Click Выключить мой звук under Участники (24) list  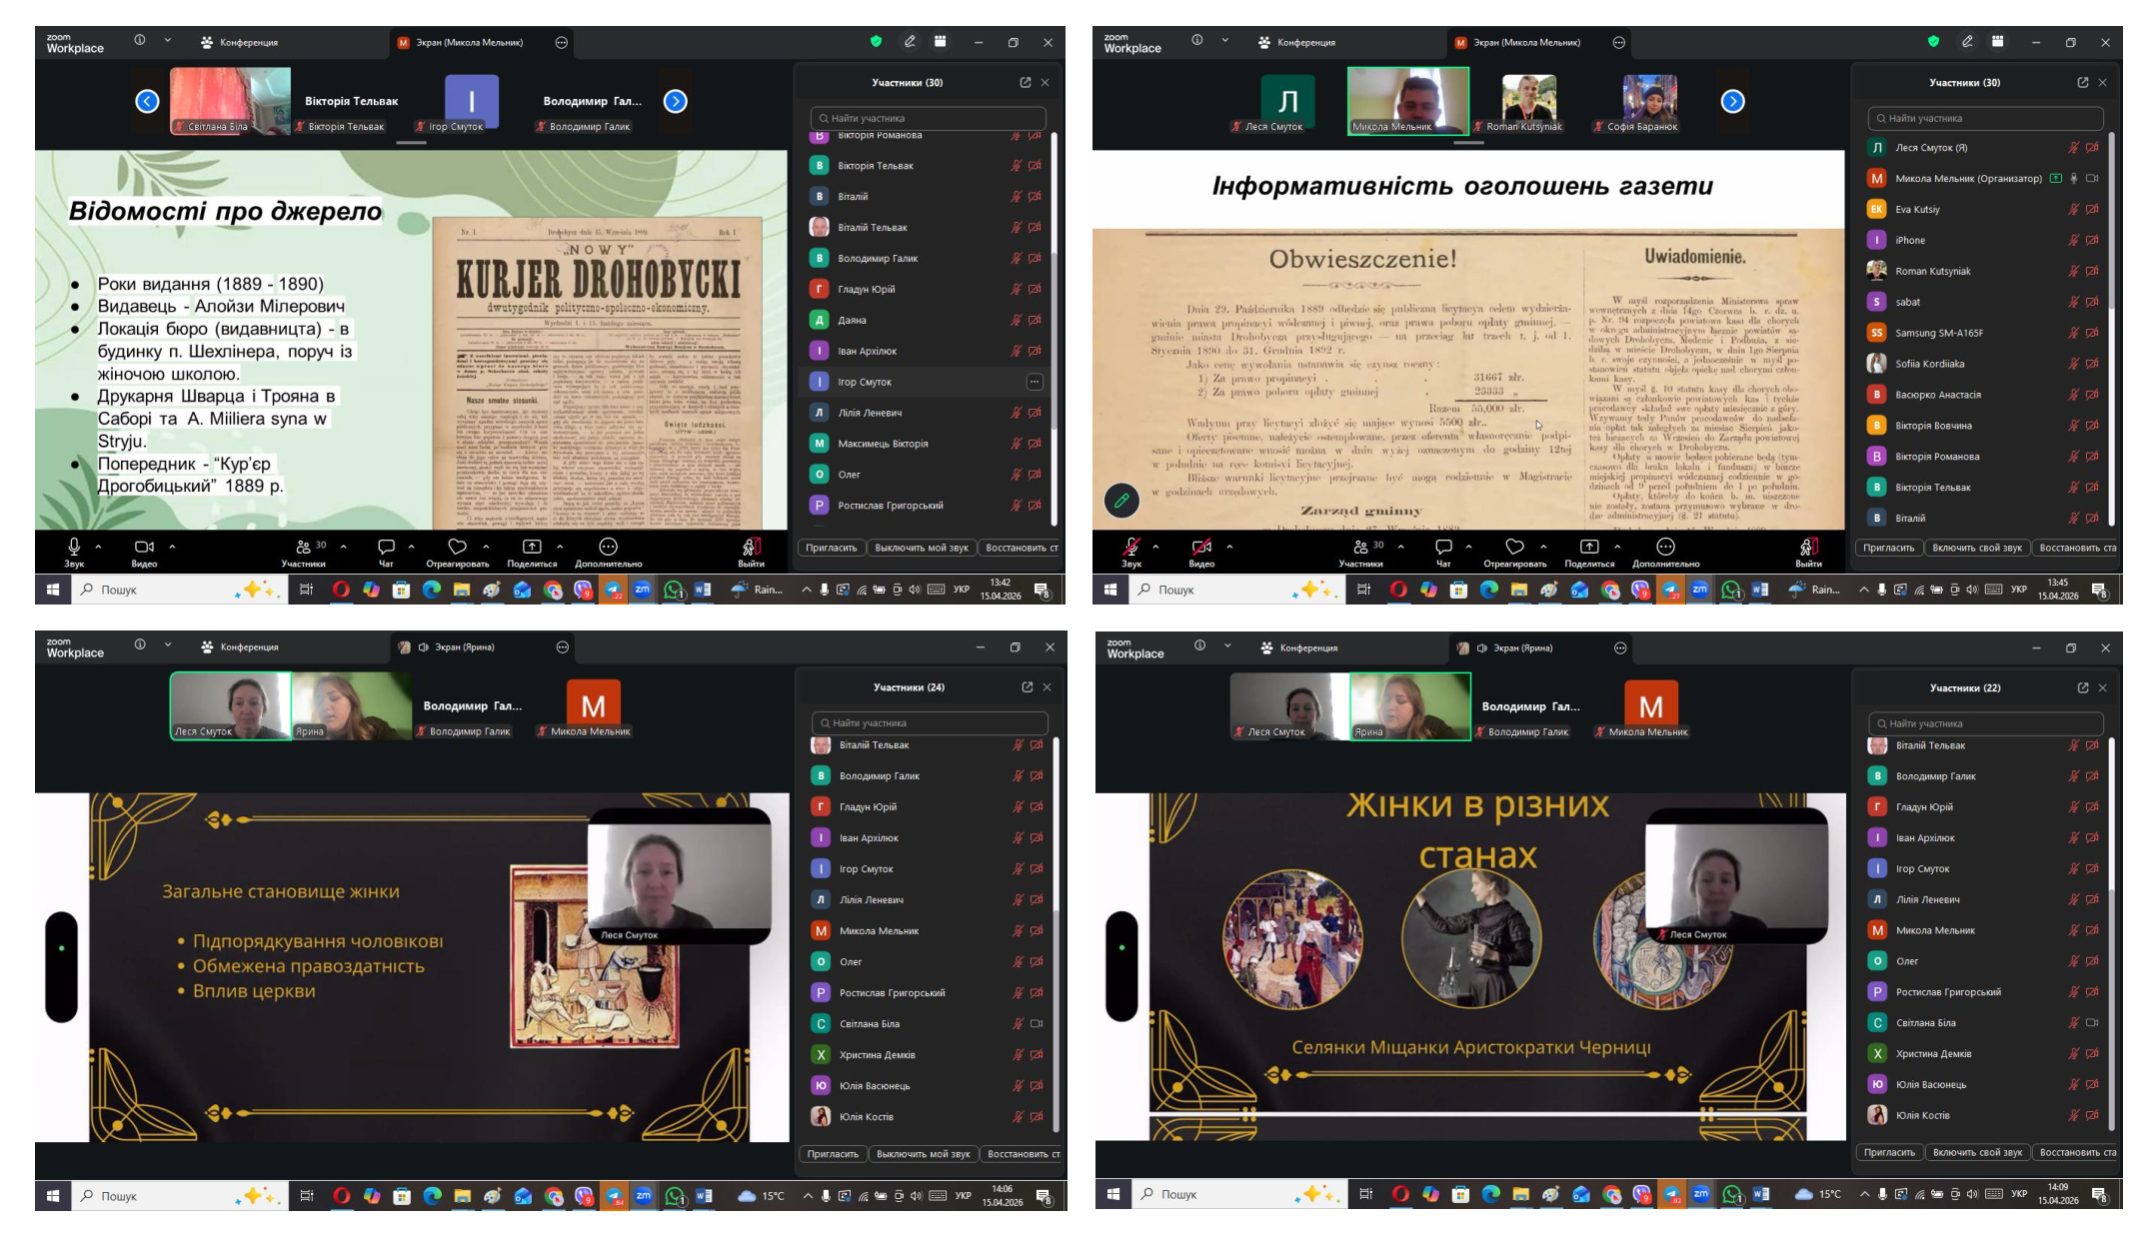point(923,1154)
